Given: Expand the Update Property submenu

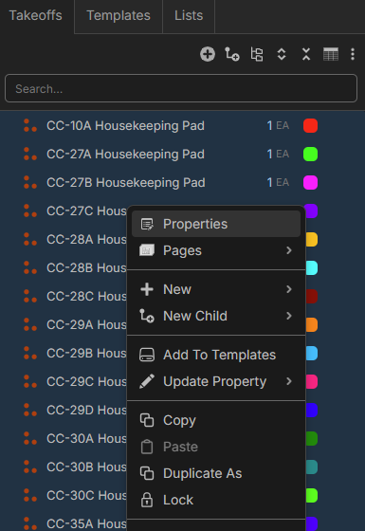Looking at the screenshot, I should pos(216,381).
